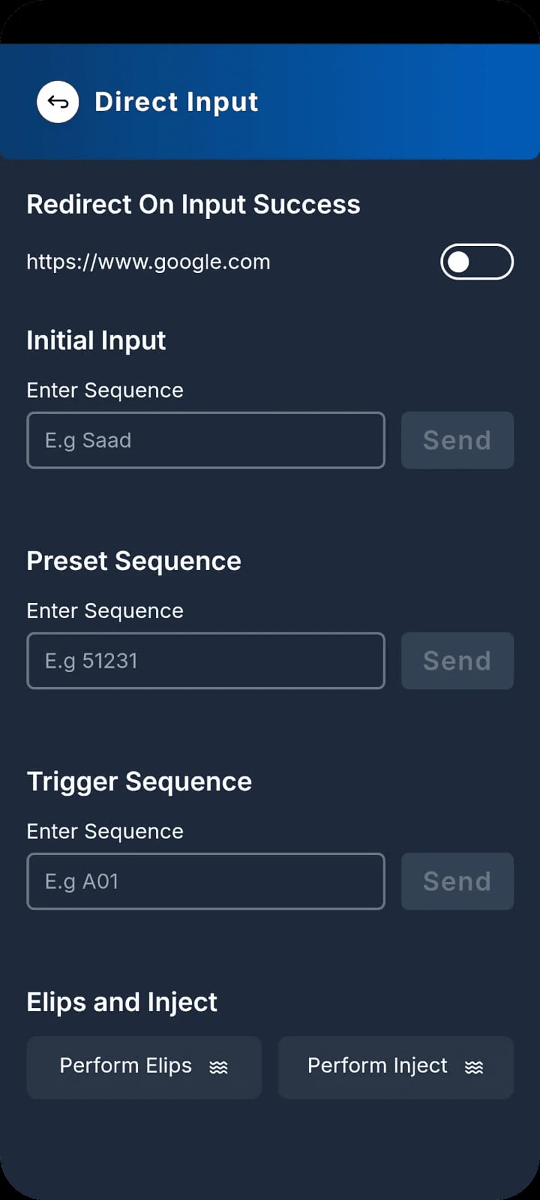Viewport: 540px width, 1200px height.
Task: Click the Perform Inject button
Action: coord(395,1067)
